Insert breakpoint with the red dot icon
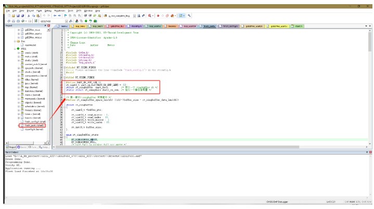The height and width of the screenshot is (209, 374). (x=158, y=16)
